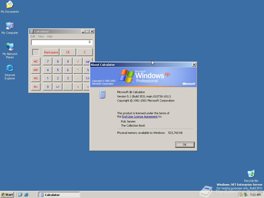Launch Internet Explorer from quick launch
Viewport: 264px width, 198px height.
[26, 195]
